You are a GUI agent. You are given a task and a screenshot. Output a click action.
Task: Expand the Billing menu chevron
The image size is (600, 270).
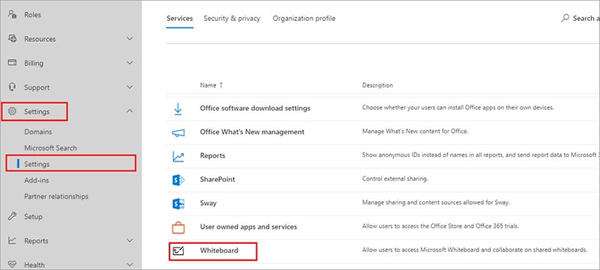[x=130, y=63]
